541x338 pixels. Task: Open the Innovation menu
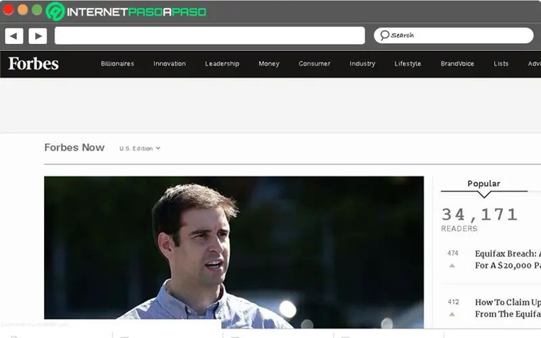coord(170,64)
